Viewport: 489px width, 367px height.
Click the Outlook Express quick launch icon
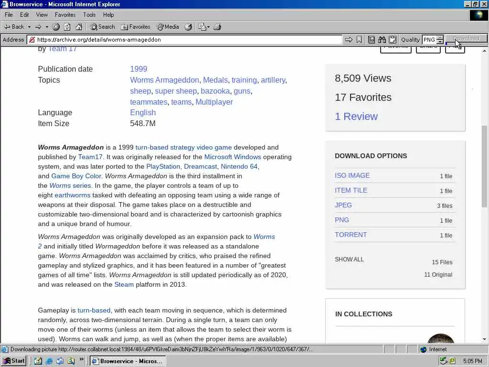(60, 361)
